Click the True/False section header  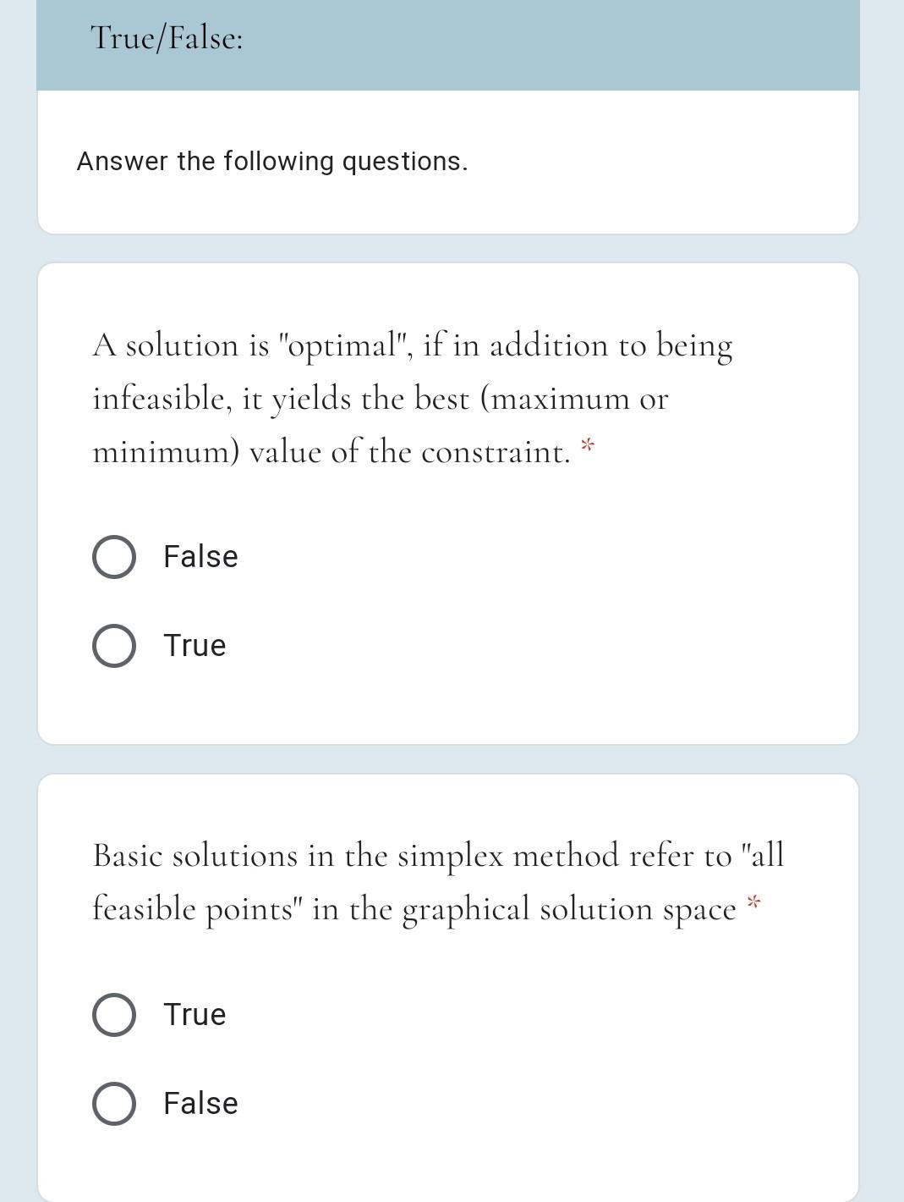(x=166, y=39)
